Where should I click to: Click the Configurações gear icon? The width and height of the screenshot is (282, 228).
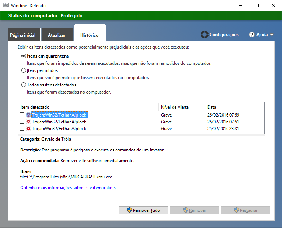tap(204, 35)
